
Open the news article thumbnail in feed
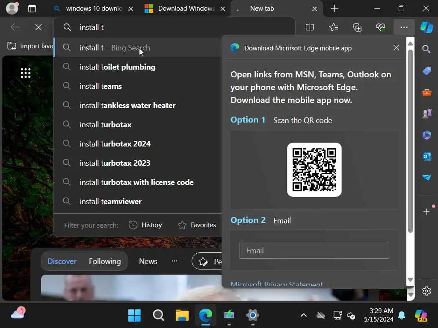[131, 287]
